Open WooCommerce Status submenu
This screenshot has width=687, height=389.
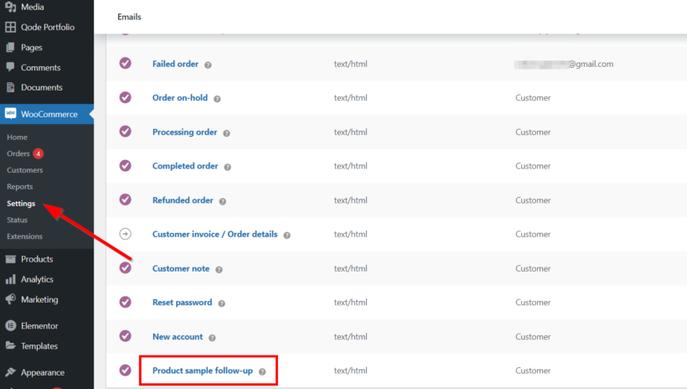(17, 220)
